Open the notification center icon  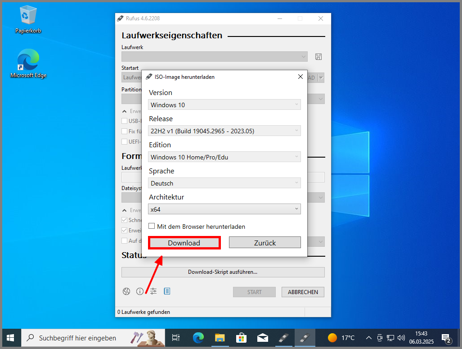click(x=446, y=338)
